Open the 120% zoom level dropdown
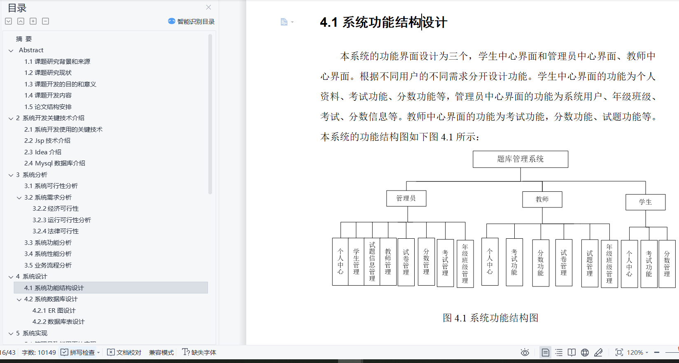Viewport: 679px width, 363px height. pos(637,352)
